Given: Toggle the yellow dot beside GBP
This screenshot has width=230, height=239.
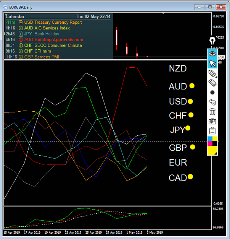Looking at the screenshot, I should 193,147.
